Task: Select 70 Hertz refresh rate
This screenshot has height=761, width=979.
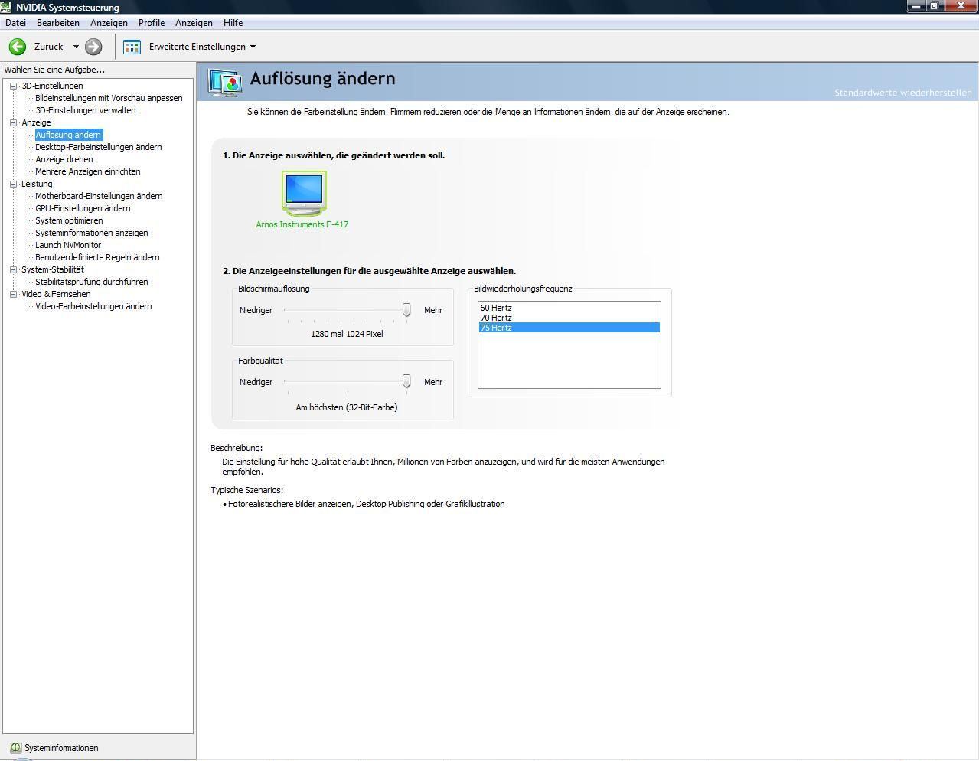Action: point(569,318)
